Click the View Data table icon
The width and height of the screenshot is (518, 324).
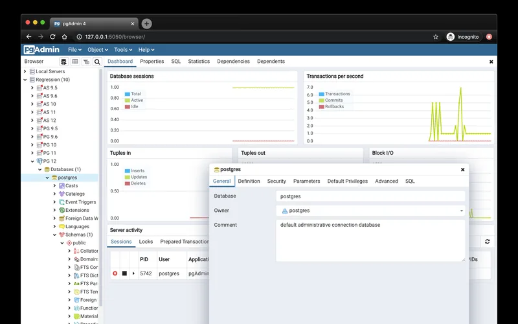click(x=75, y=62)
